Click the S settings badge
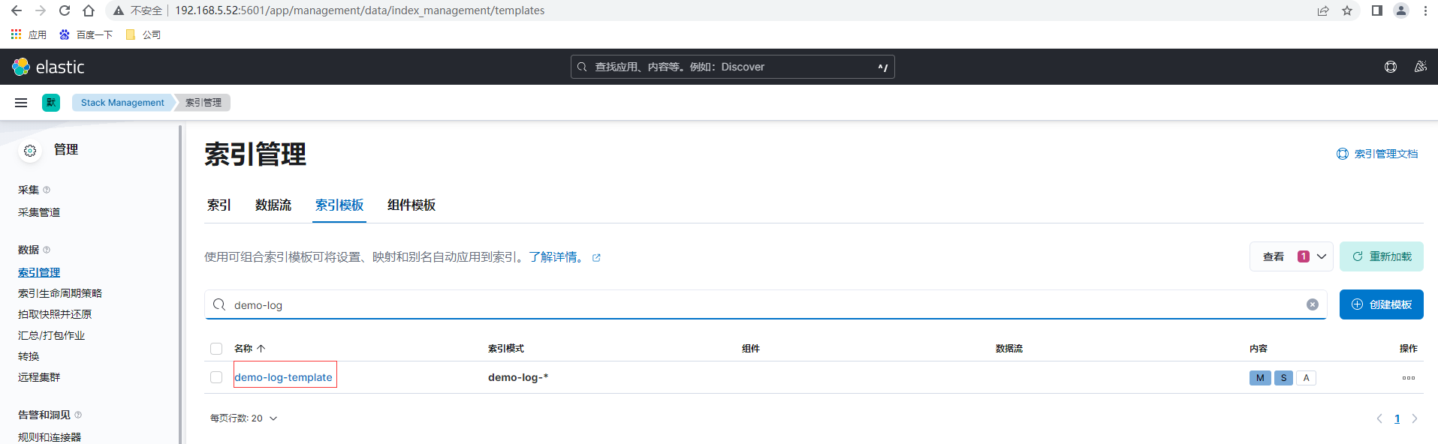The width and height of the screenshot is (1438, 444). [1284, 377]
